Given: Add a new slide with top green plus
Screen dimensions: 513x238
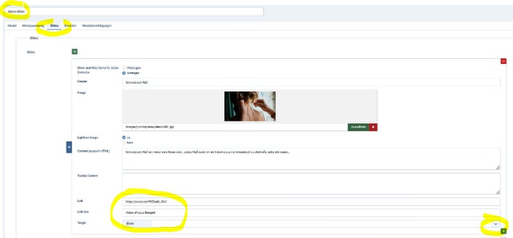Looking at the screenshot, I should [x=74, y=52].
